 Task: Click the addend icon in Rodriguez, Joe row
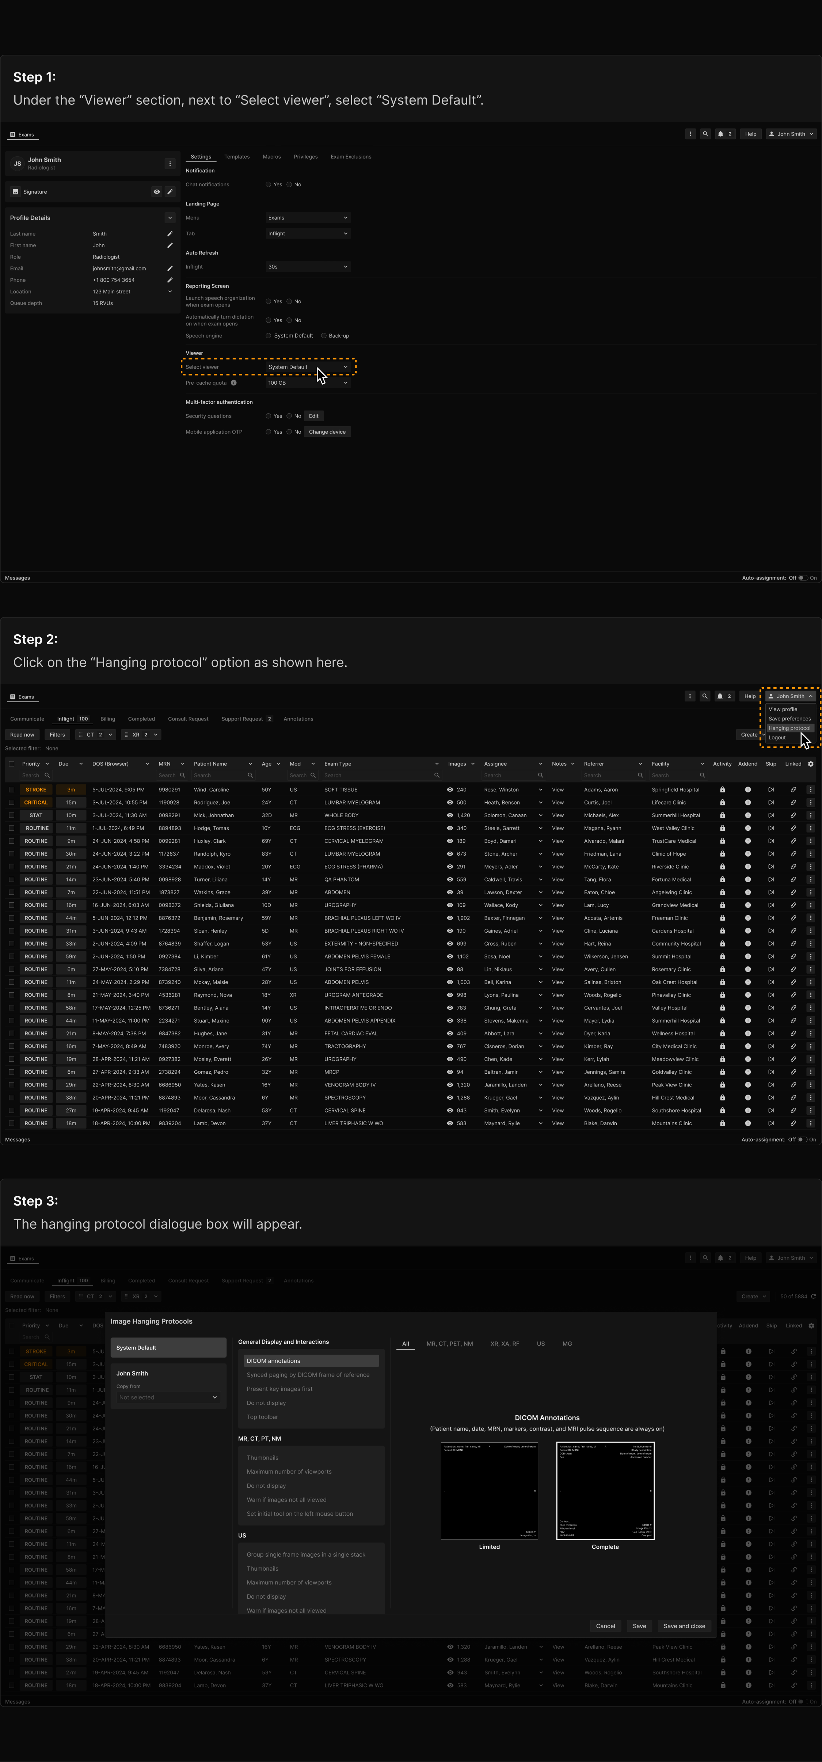click(747, 802)
